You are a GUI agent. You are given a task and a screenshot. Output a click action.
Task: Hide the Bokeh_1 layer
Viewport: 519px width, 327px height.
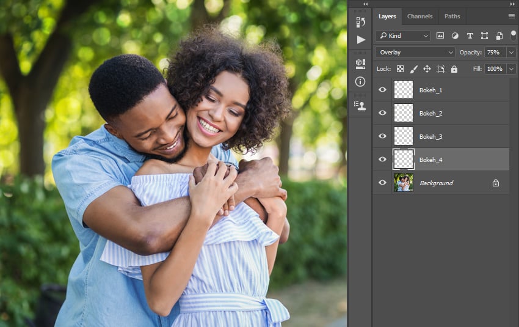[x=383, y=90]
